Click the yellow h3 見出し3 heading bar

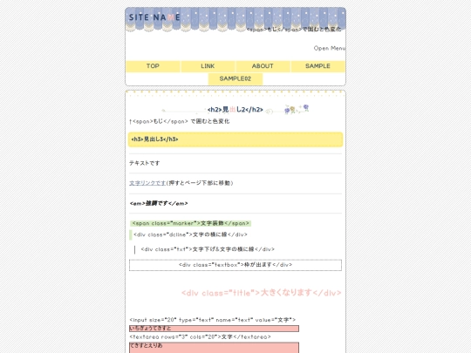(x=235, y=139)
